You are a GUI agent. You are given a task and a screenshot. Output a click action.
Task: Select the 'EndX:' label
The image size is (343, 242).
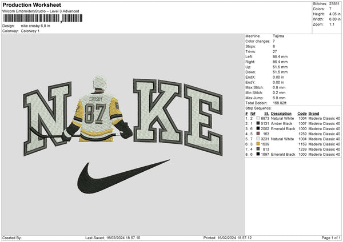(250, 77)
